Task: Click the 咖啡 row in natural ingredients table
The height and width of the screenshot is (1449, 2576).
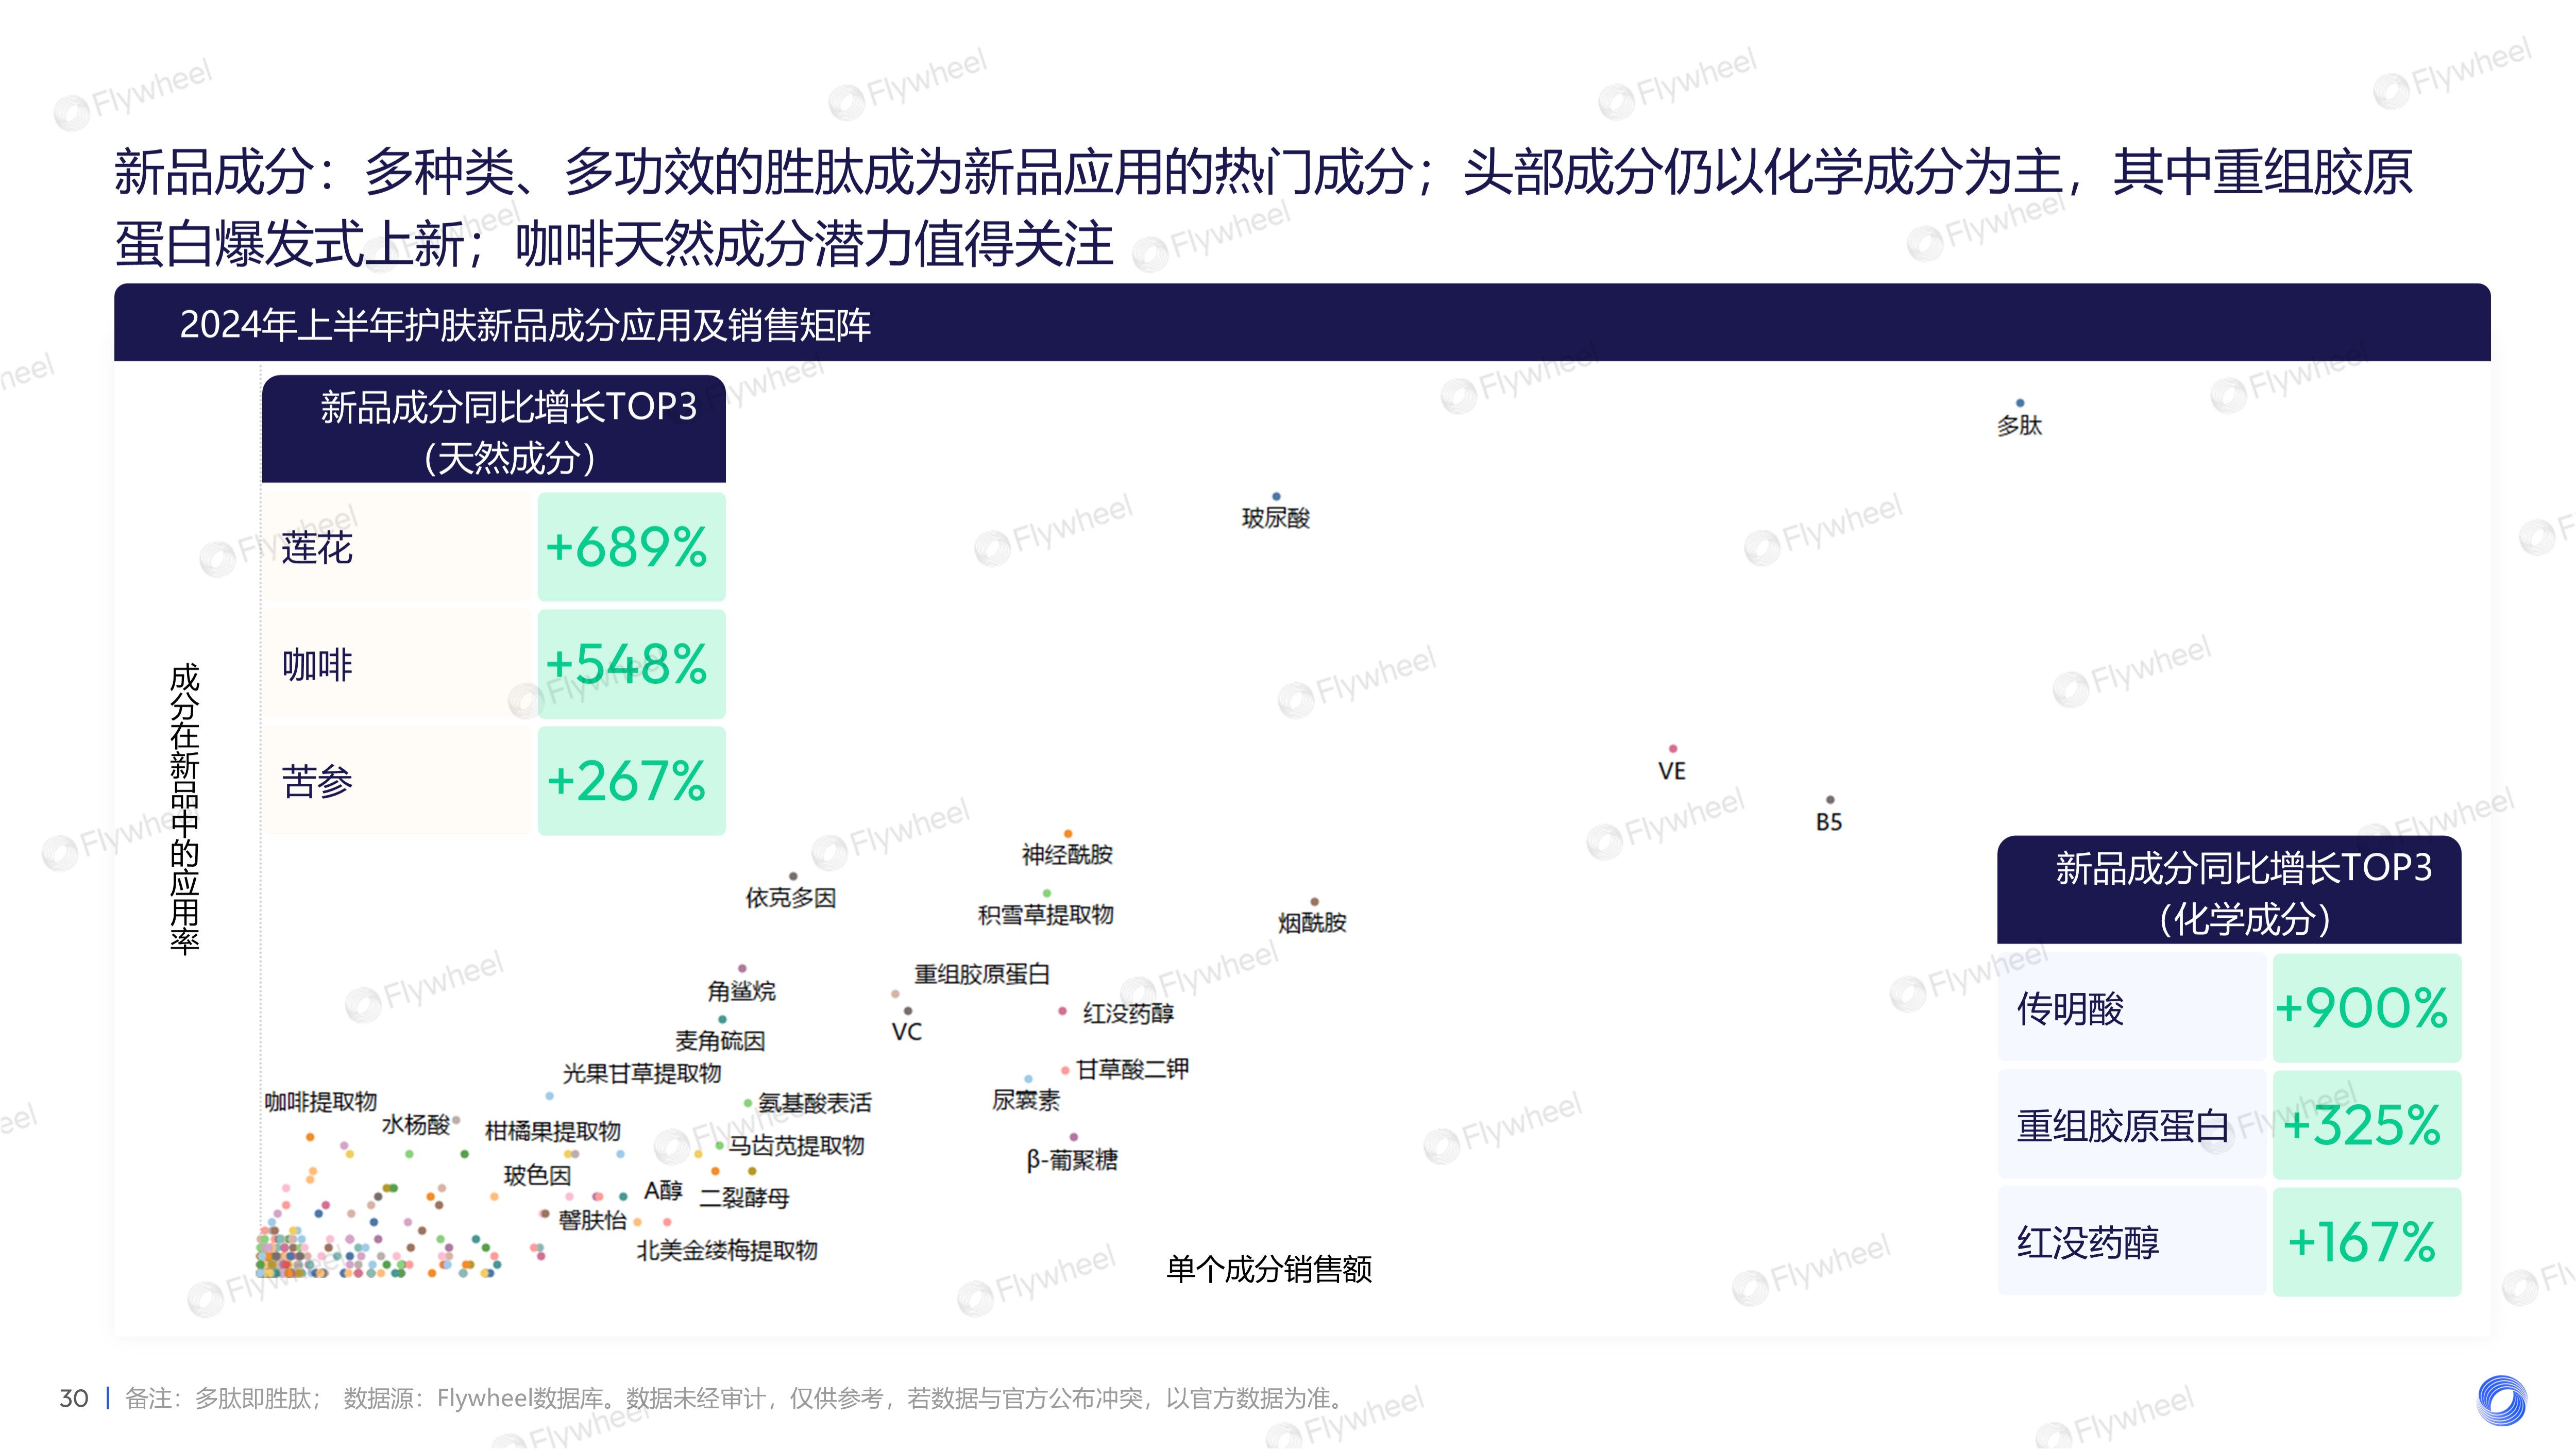Action: coord(397,664)
